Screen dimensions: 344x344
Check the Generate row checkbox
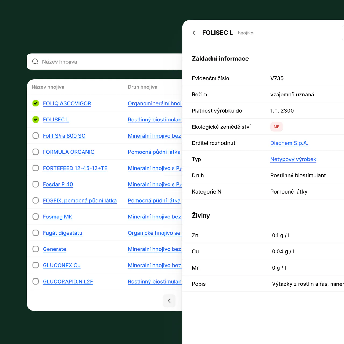[35, 249]
